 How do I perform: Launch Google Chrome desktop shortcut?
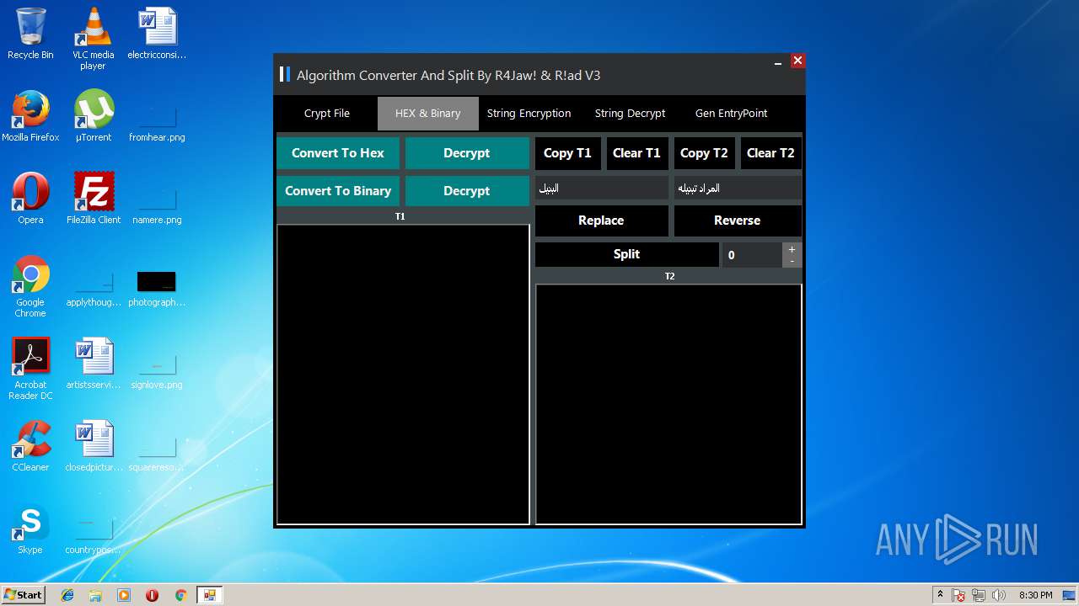pos(30,286)
